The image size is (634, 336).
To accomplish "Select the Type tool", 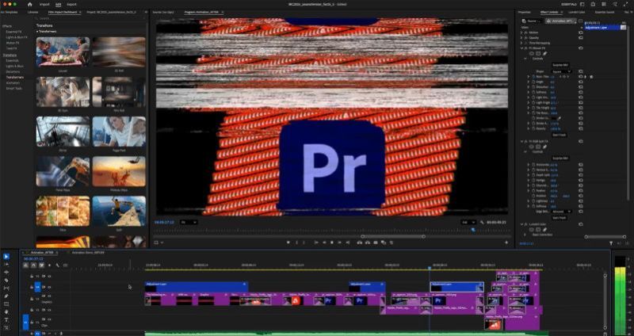I will (x=6, y=320).
